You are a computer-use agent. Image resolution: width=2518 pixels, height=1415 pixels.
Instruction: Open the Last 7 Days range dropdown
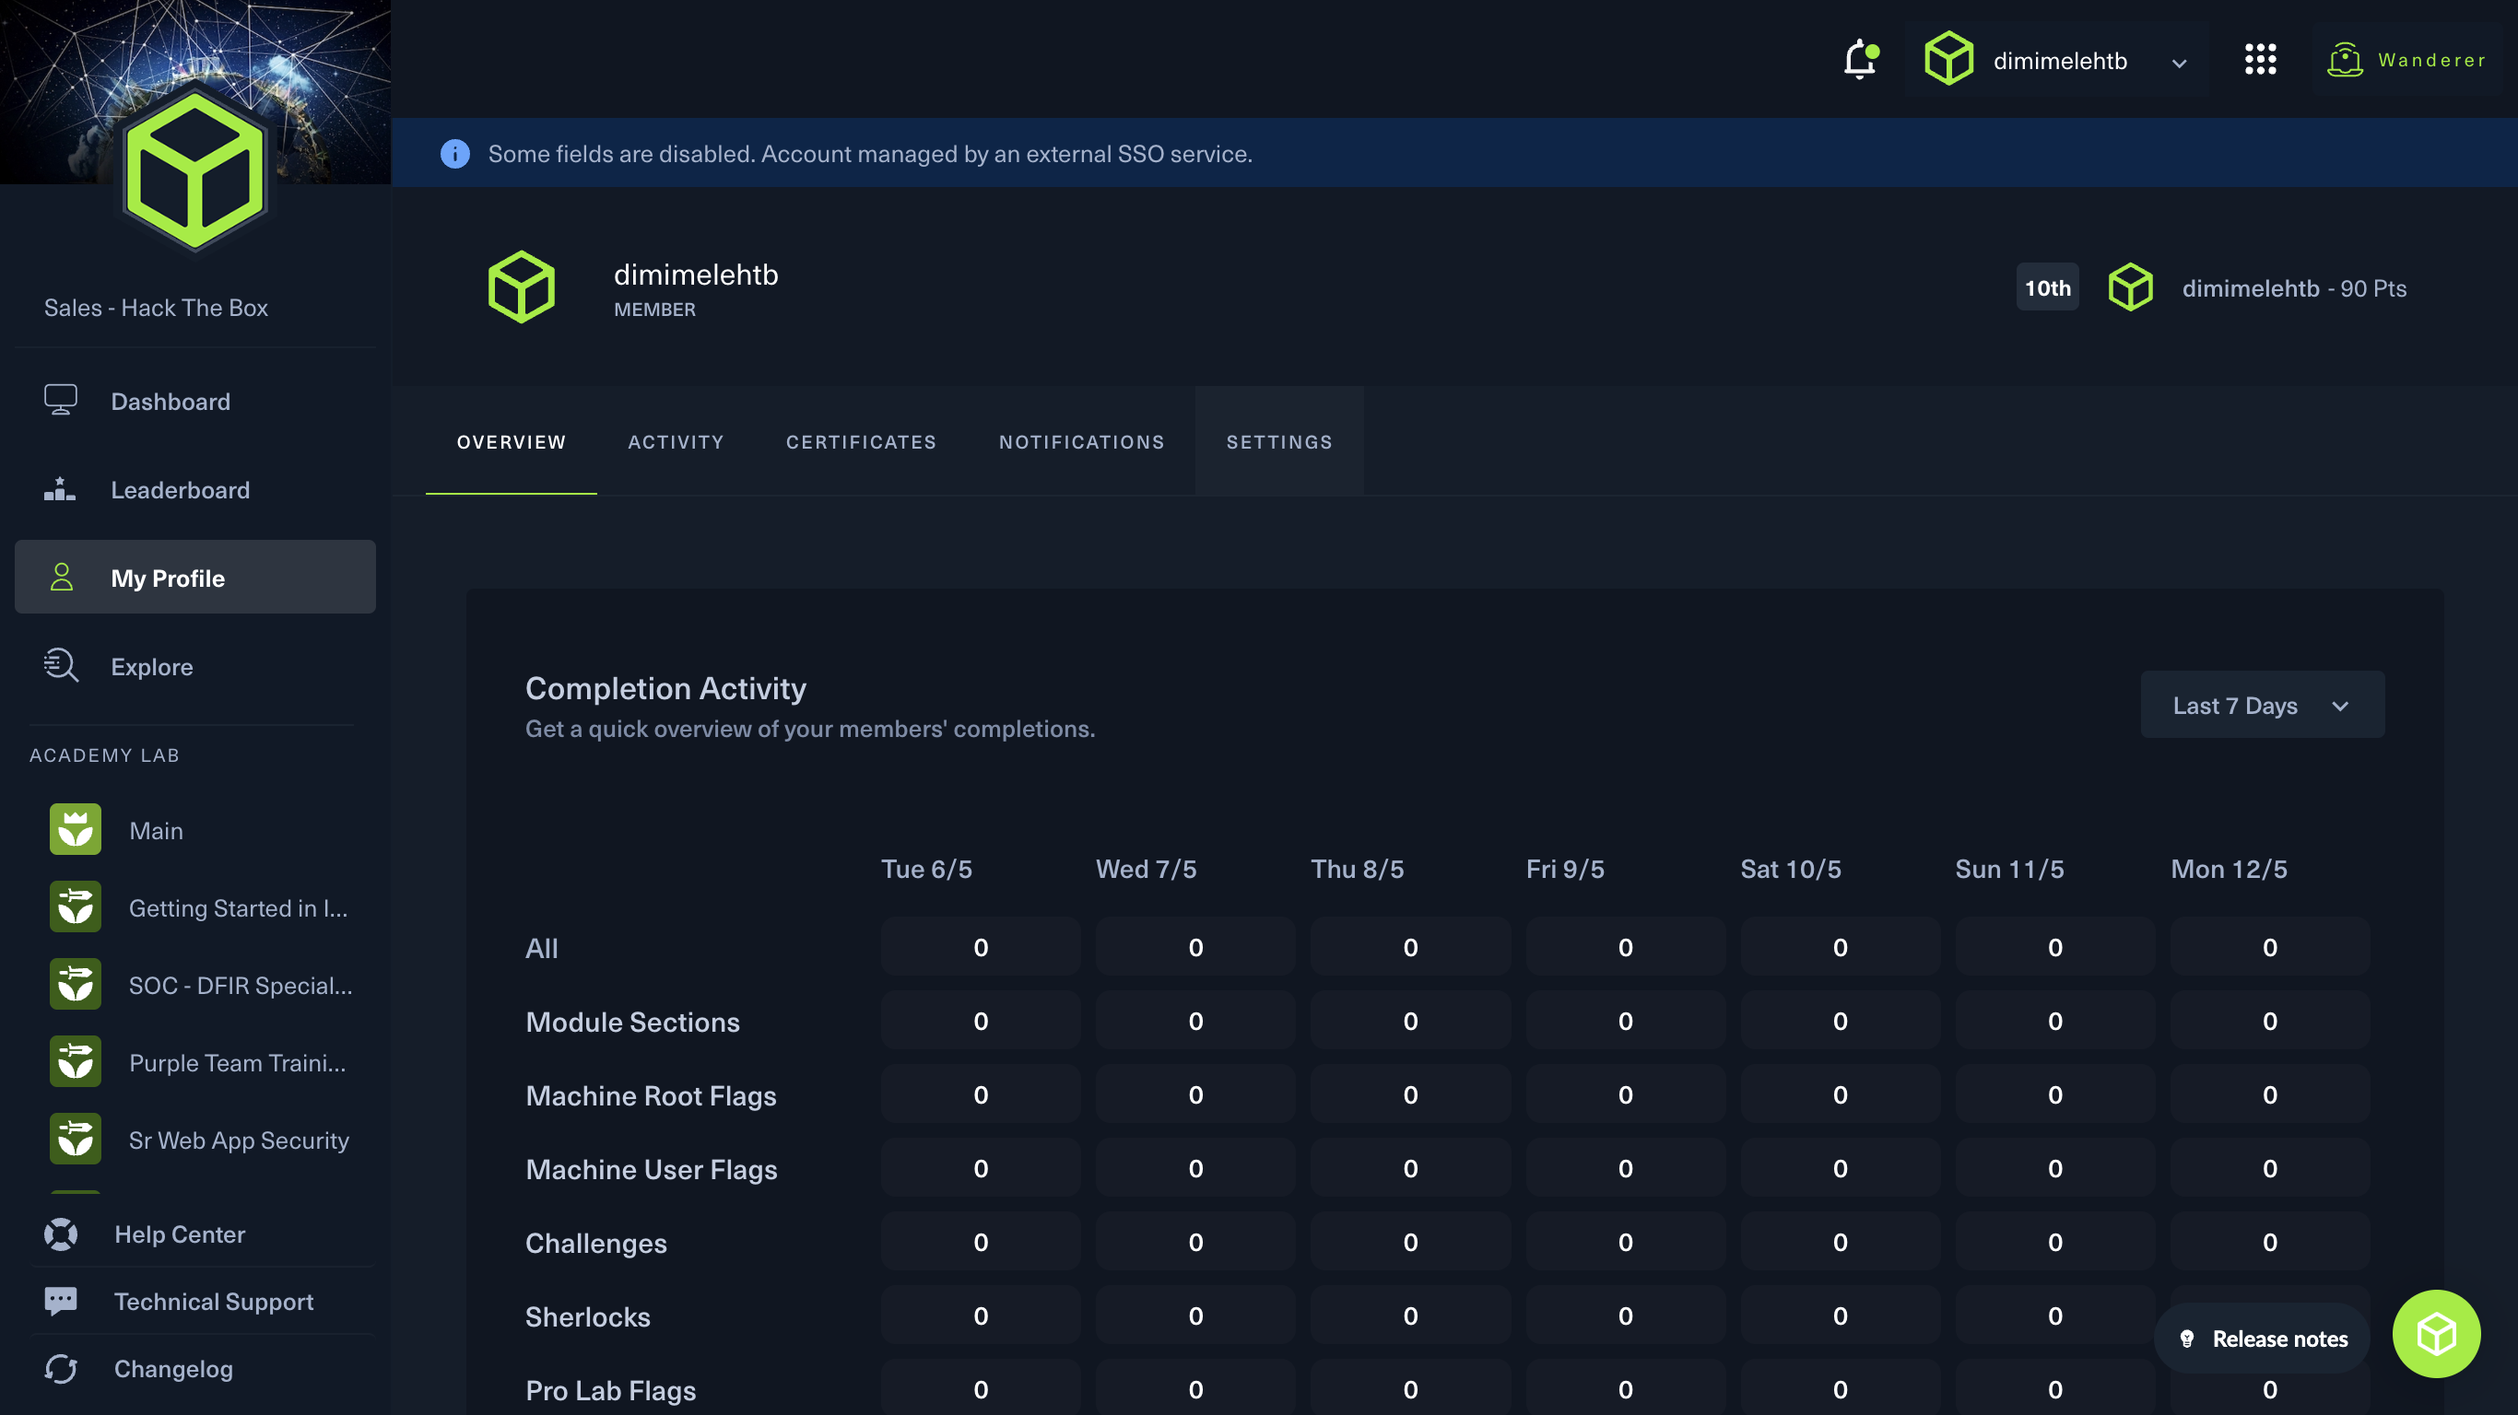tap(2262, 705)
